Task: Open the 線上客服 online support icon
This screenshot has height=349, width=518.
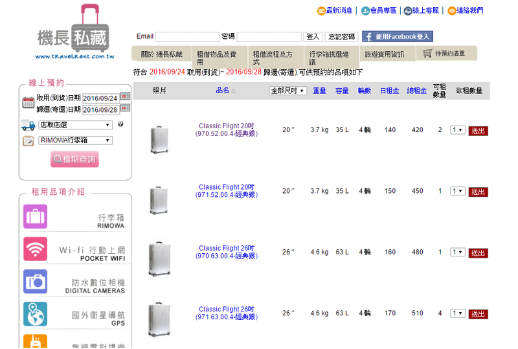Action: 408,11
